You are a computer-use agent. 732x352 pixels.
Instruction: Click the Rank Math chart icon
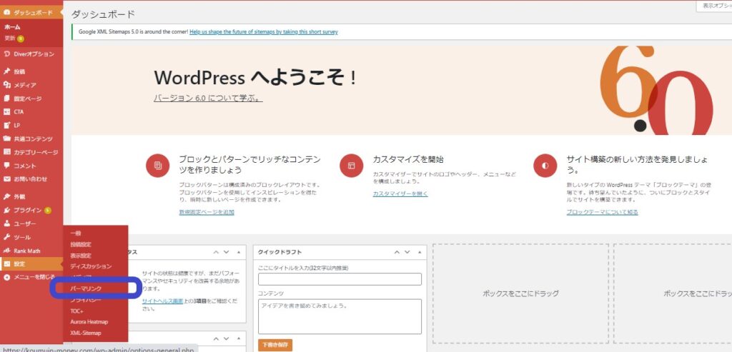6,251
